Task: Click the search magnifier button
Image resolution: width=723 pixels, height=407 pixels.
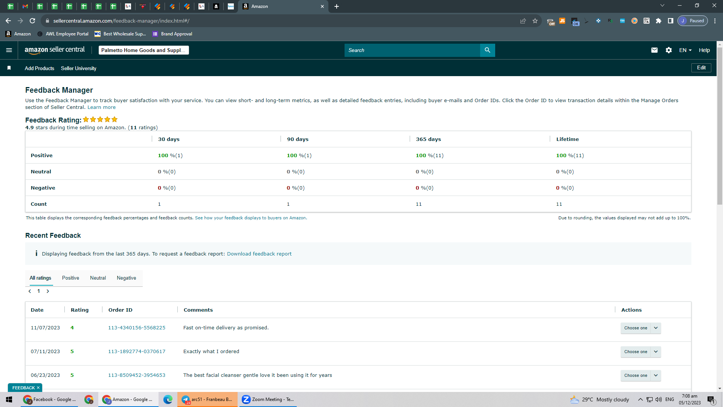Action: point(487,50)
